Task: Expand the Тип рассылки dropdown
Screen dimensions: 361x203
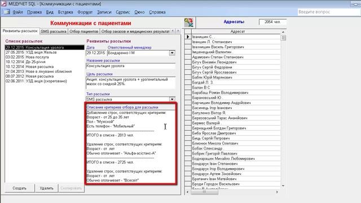Action: pos(172,99)
